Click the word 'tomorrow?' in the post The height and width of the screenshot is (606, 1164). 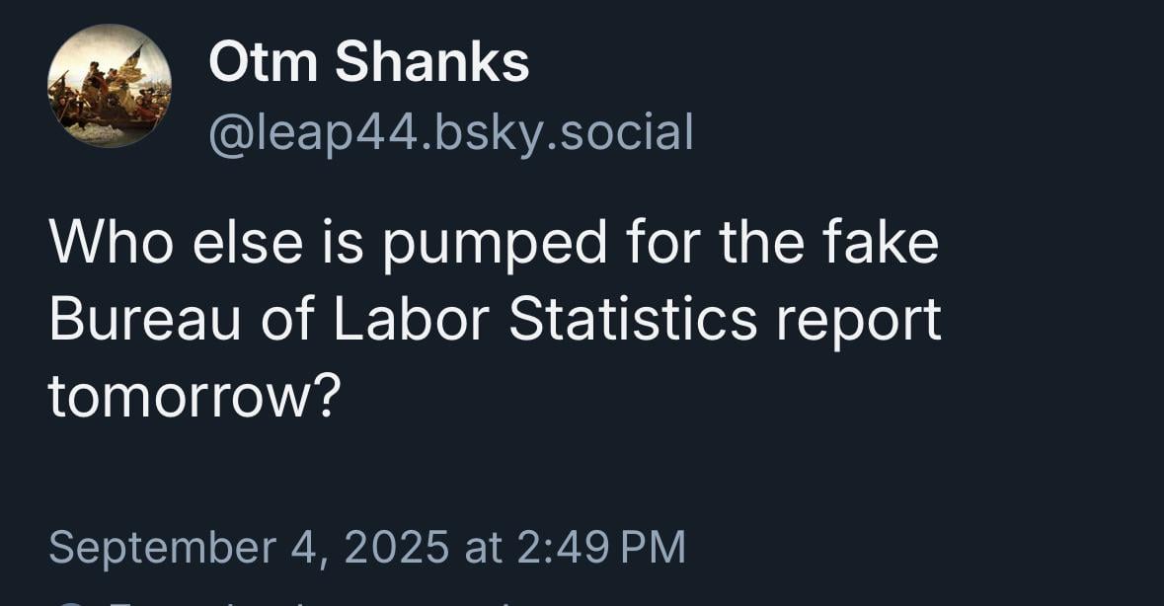coord(194,396)
